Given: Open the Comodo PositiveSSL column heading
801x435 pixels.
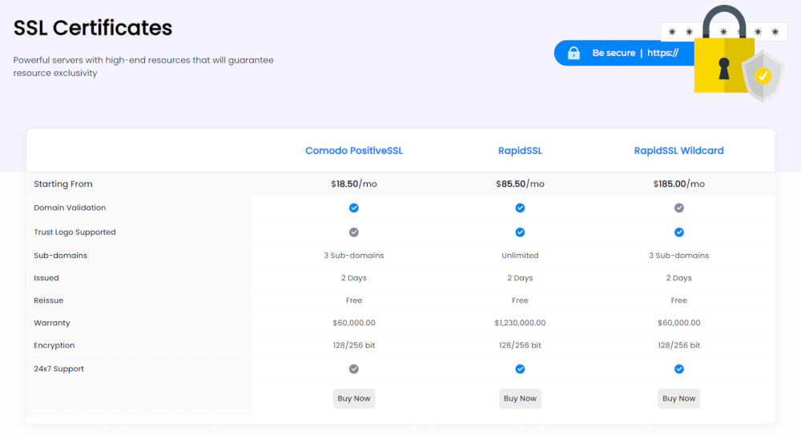Looking at the screenshot, I should pyautogui.click(x=354, y=151).
